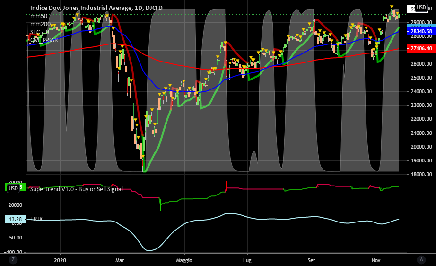Click the Lug label on time axis
The width and height of the screenshot is (436, 266).
[247, 260]
